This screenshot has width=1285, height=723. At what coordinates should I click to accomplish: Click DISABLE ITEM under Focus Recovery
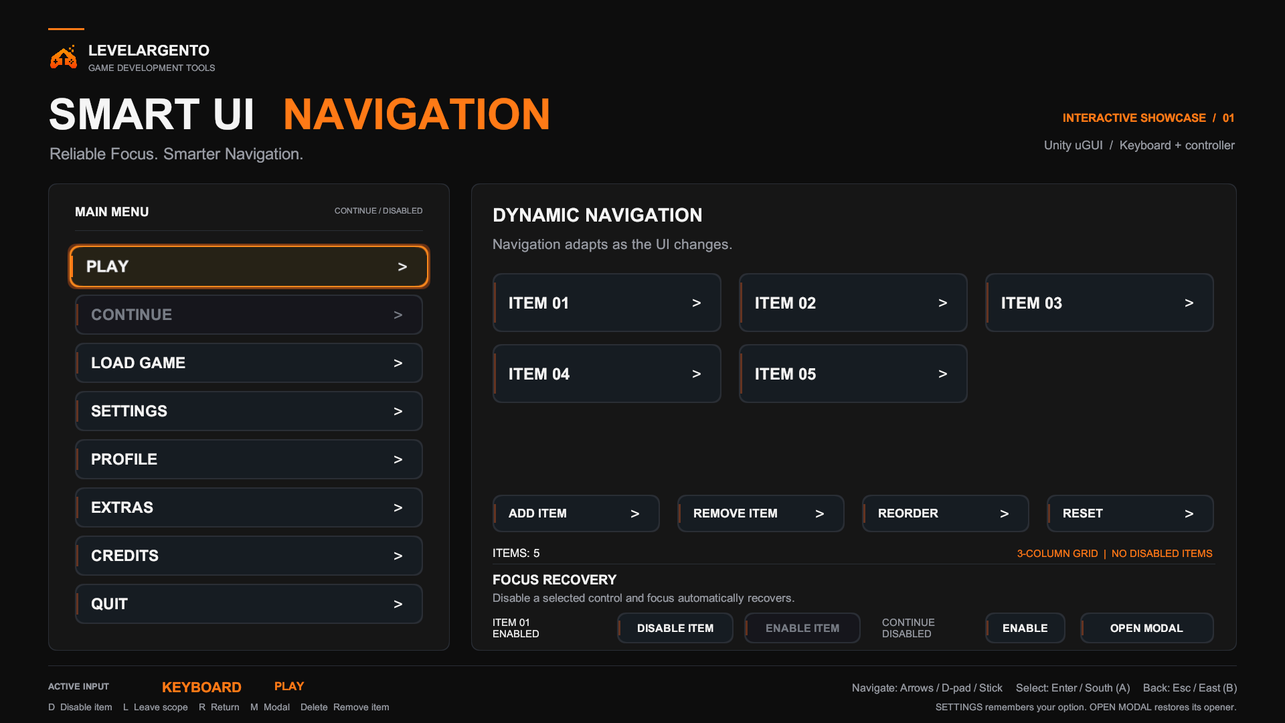[x=675, y=628]
